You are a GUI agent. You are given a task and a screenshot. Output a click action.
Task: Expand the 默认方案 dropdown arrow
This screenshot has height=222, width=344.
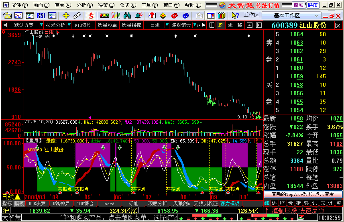(41, 25)
